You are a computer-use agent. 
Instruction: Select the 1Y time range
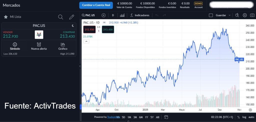tap(146, 117)
